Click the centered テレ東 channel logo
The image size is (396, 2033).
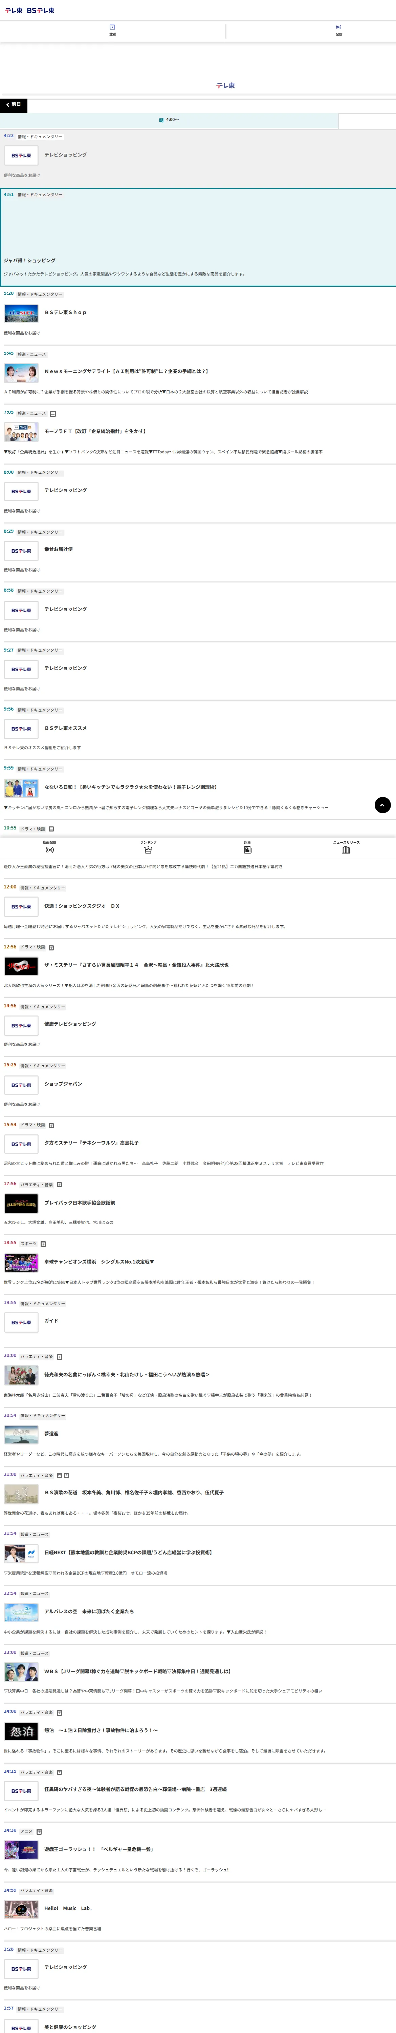point(226,85)
